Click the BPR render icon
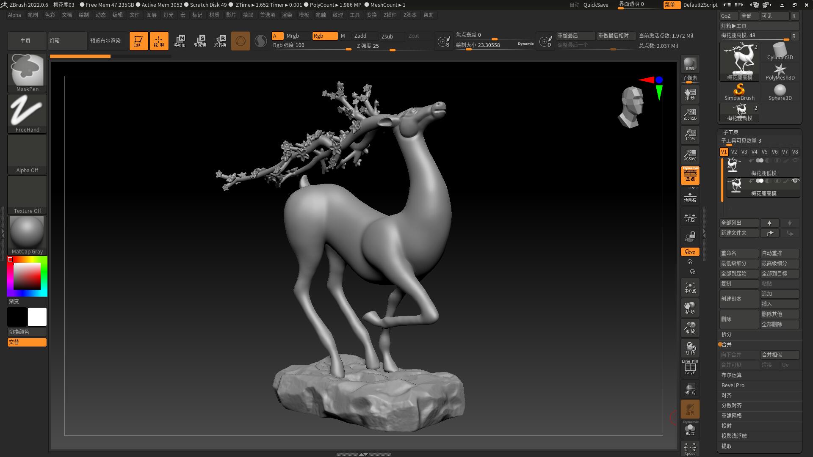This screenshot has width=813, height=457. pos(690,64)
